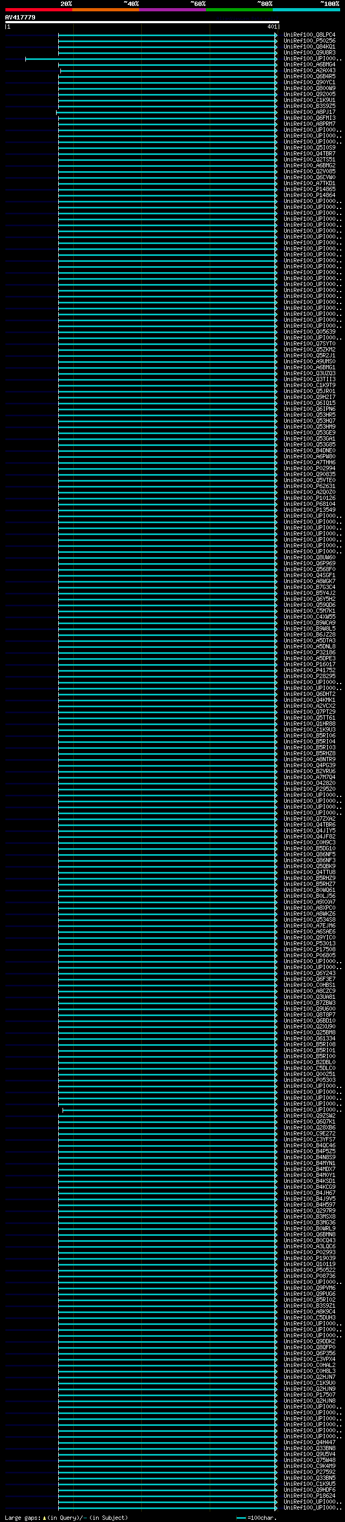Select hit UniRef100_Q84KQ1
The height and width of the screenshot is (1522, 345).
tap(309, 46)
